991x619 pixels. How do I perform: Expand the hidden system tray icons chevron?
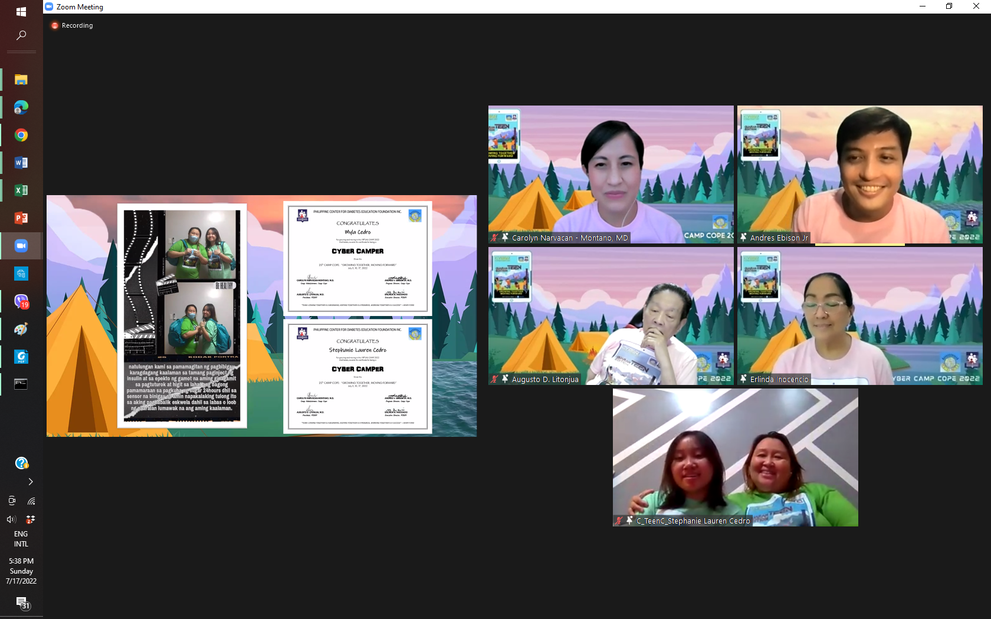coord(31,482)
